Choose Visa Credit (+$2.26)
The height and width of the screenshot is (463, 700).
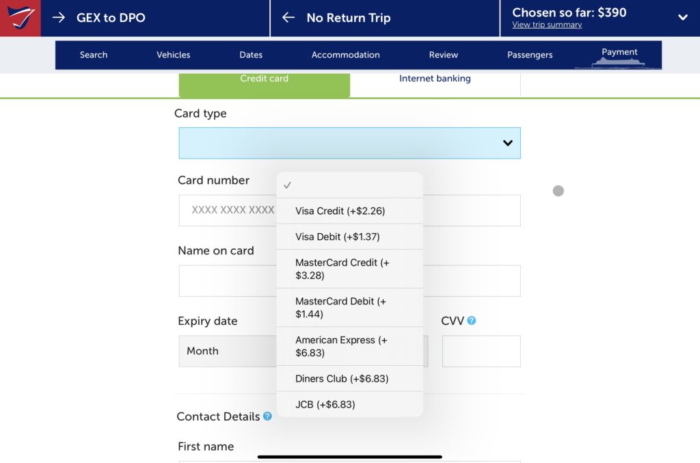pyautogui.click(x=349, y=211)
